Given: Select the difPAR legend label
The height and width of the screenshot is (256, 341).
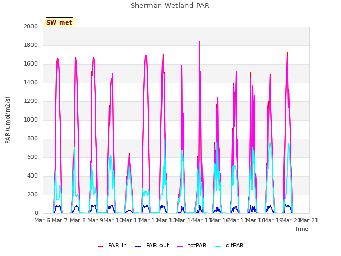Looking at the screenshot, I should point(234,245).
